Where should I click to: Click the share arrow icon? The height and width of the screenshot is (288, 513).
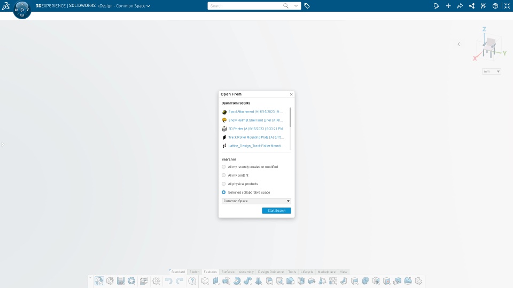coord(460,6)
